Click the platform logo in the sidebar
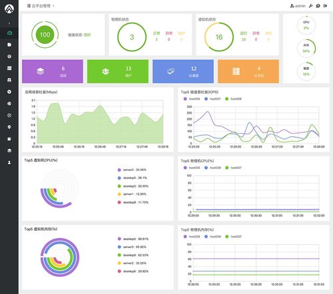333x294 pixels. coord(9,9)
